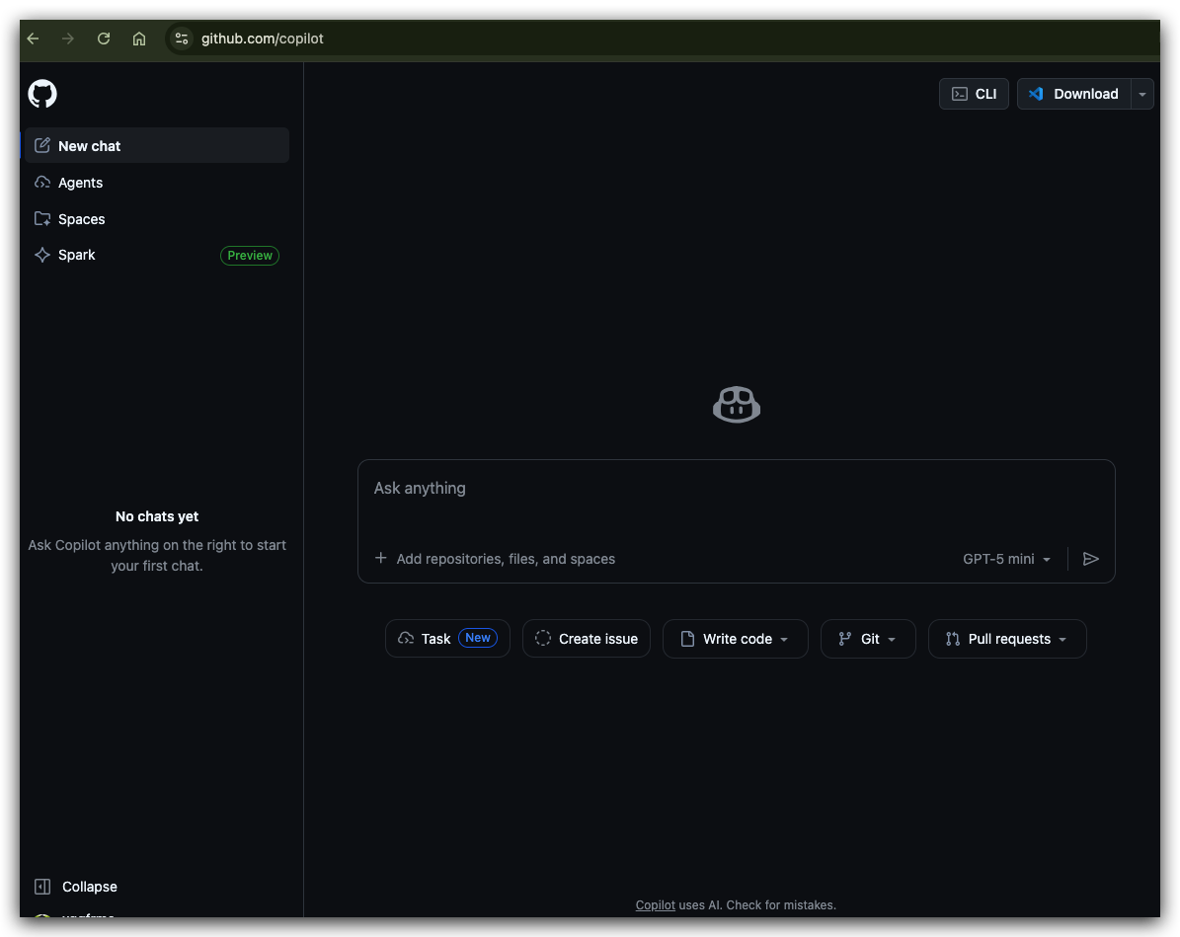Click the browser forward arrow
The height and width of the screenshot is (937, 1180).
tap(68, 39)
